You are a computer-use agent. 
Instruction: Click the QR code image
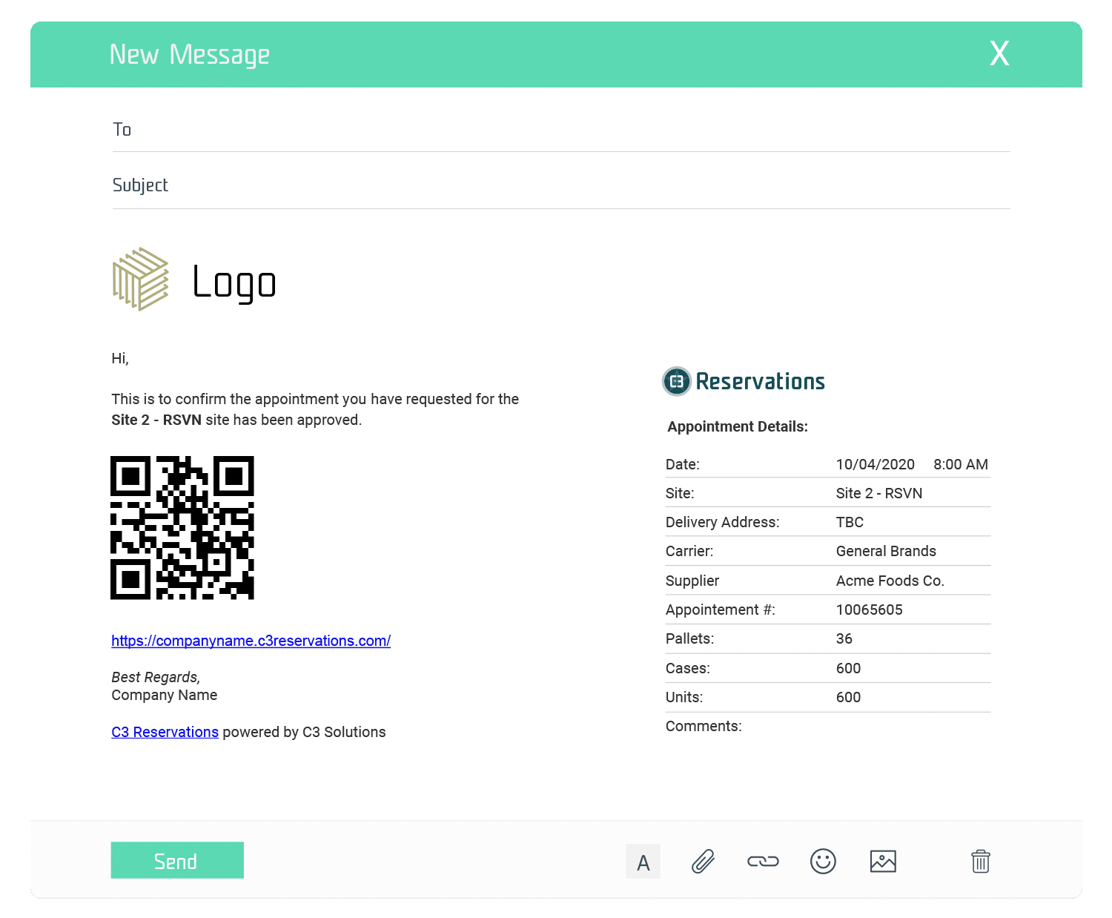182,528
